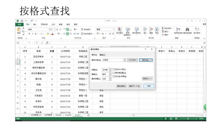The width and height of the screenshot is (221, 124).
Task: Enable the Match case checkbox
Action: click(x=114, y=69)
